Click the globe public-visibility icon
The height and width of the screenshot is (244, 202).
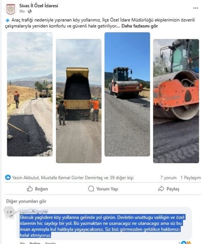(30, 11)
